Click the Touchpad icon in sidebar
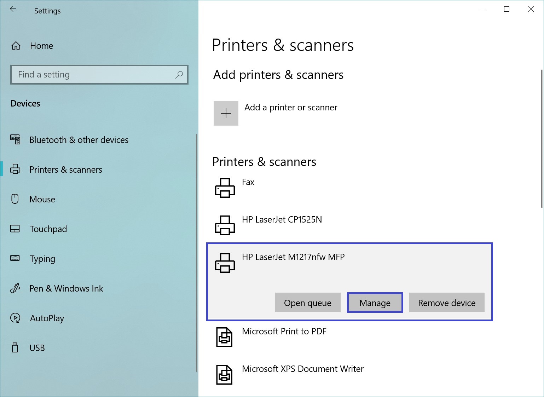544x397 pixels. [15, 229]
